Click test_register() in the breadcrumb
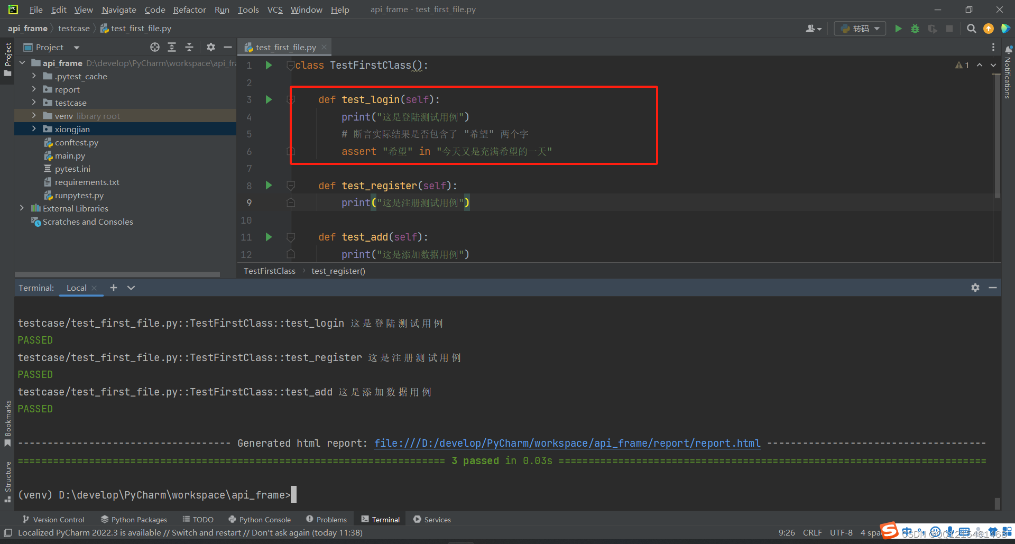 pyautogui.click(x=338, y=271)
